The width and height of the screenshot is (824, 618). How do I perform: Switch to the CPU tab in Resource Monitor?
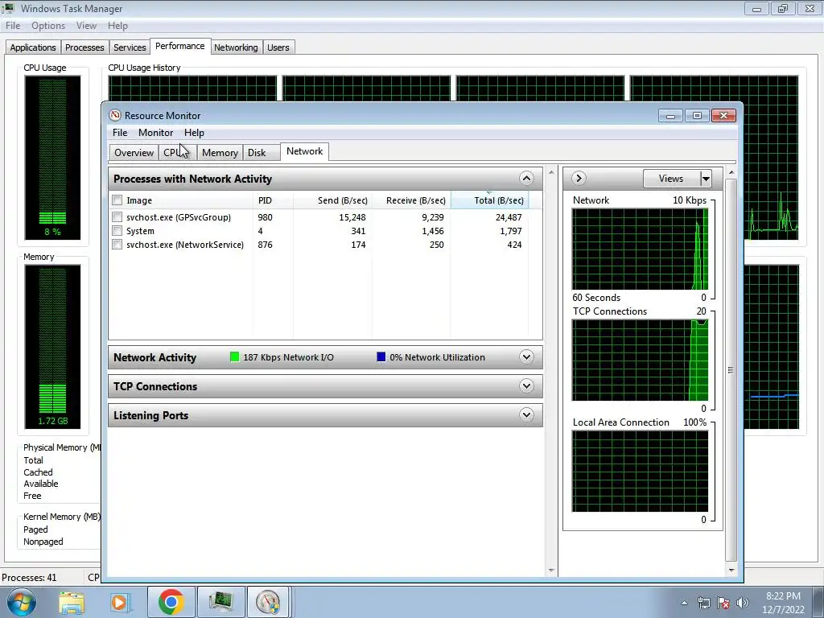point(176,153)
